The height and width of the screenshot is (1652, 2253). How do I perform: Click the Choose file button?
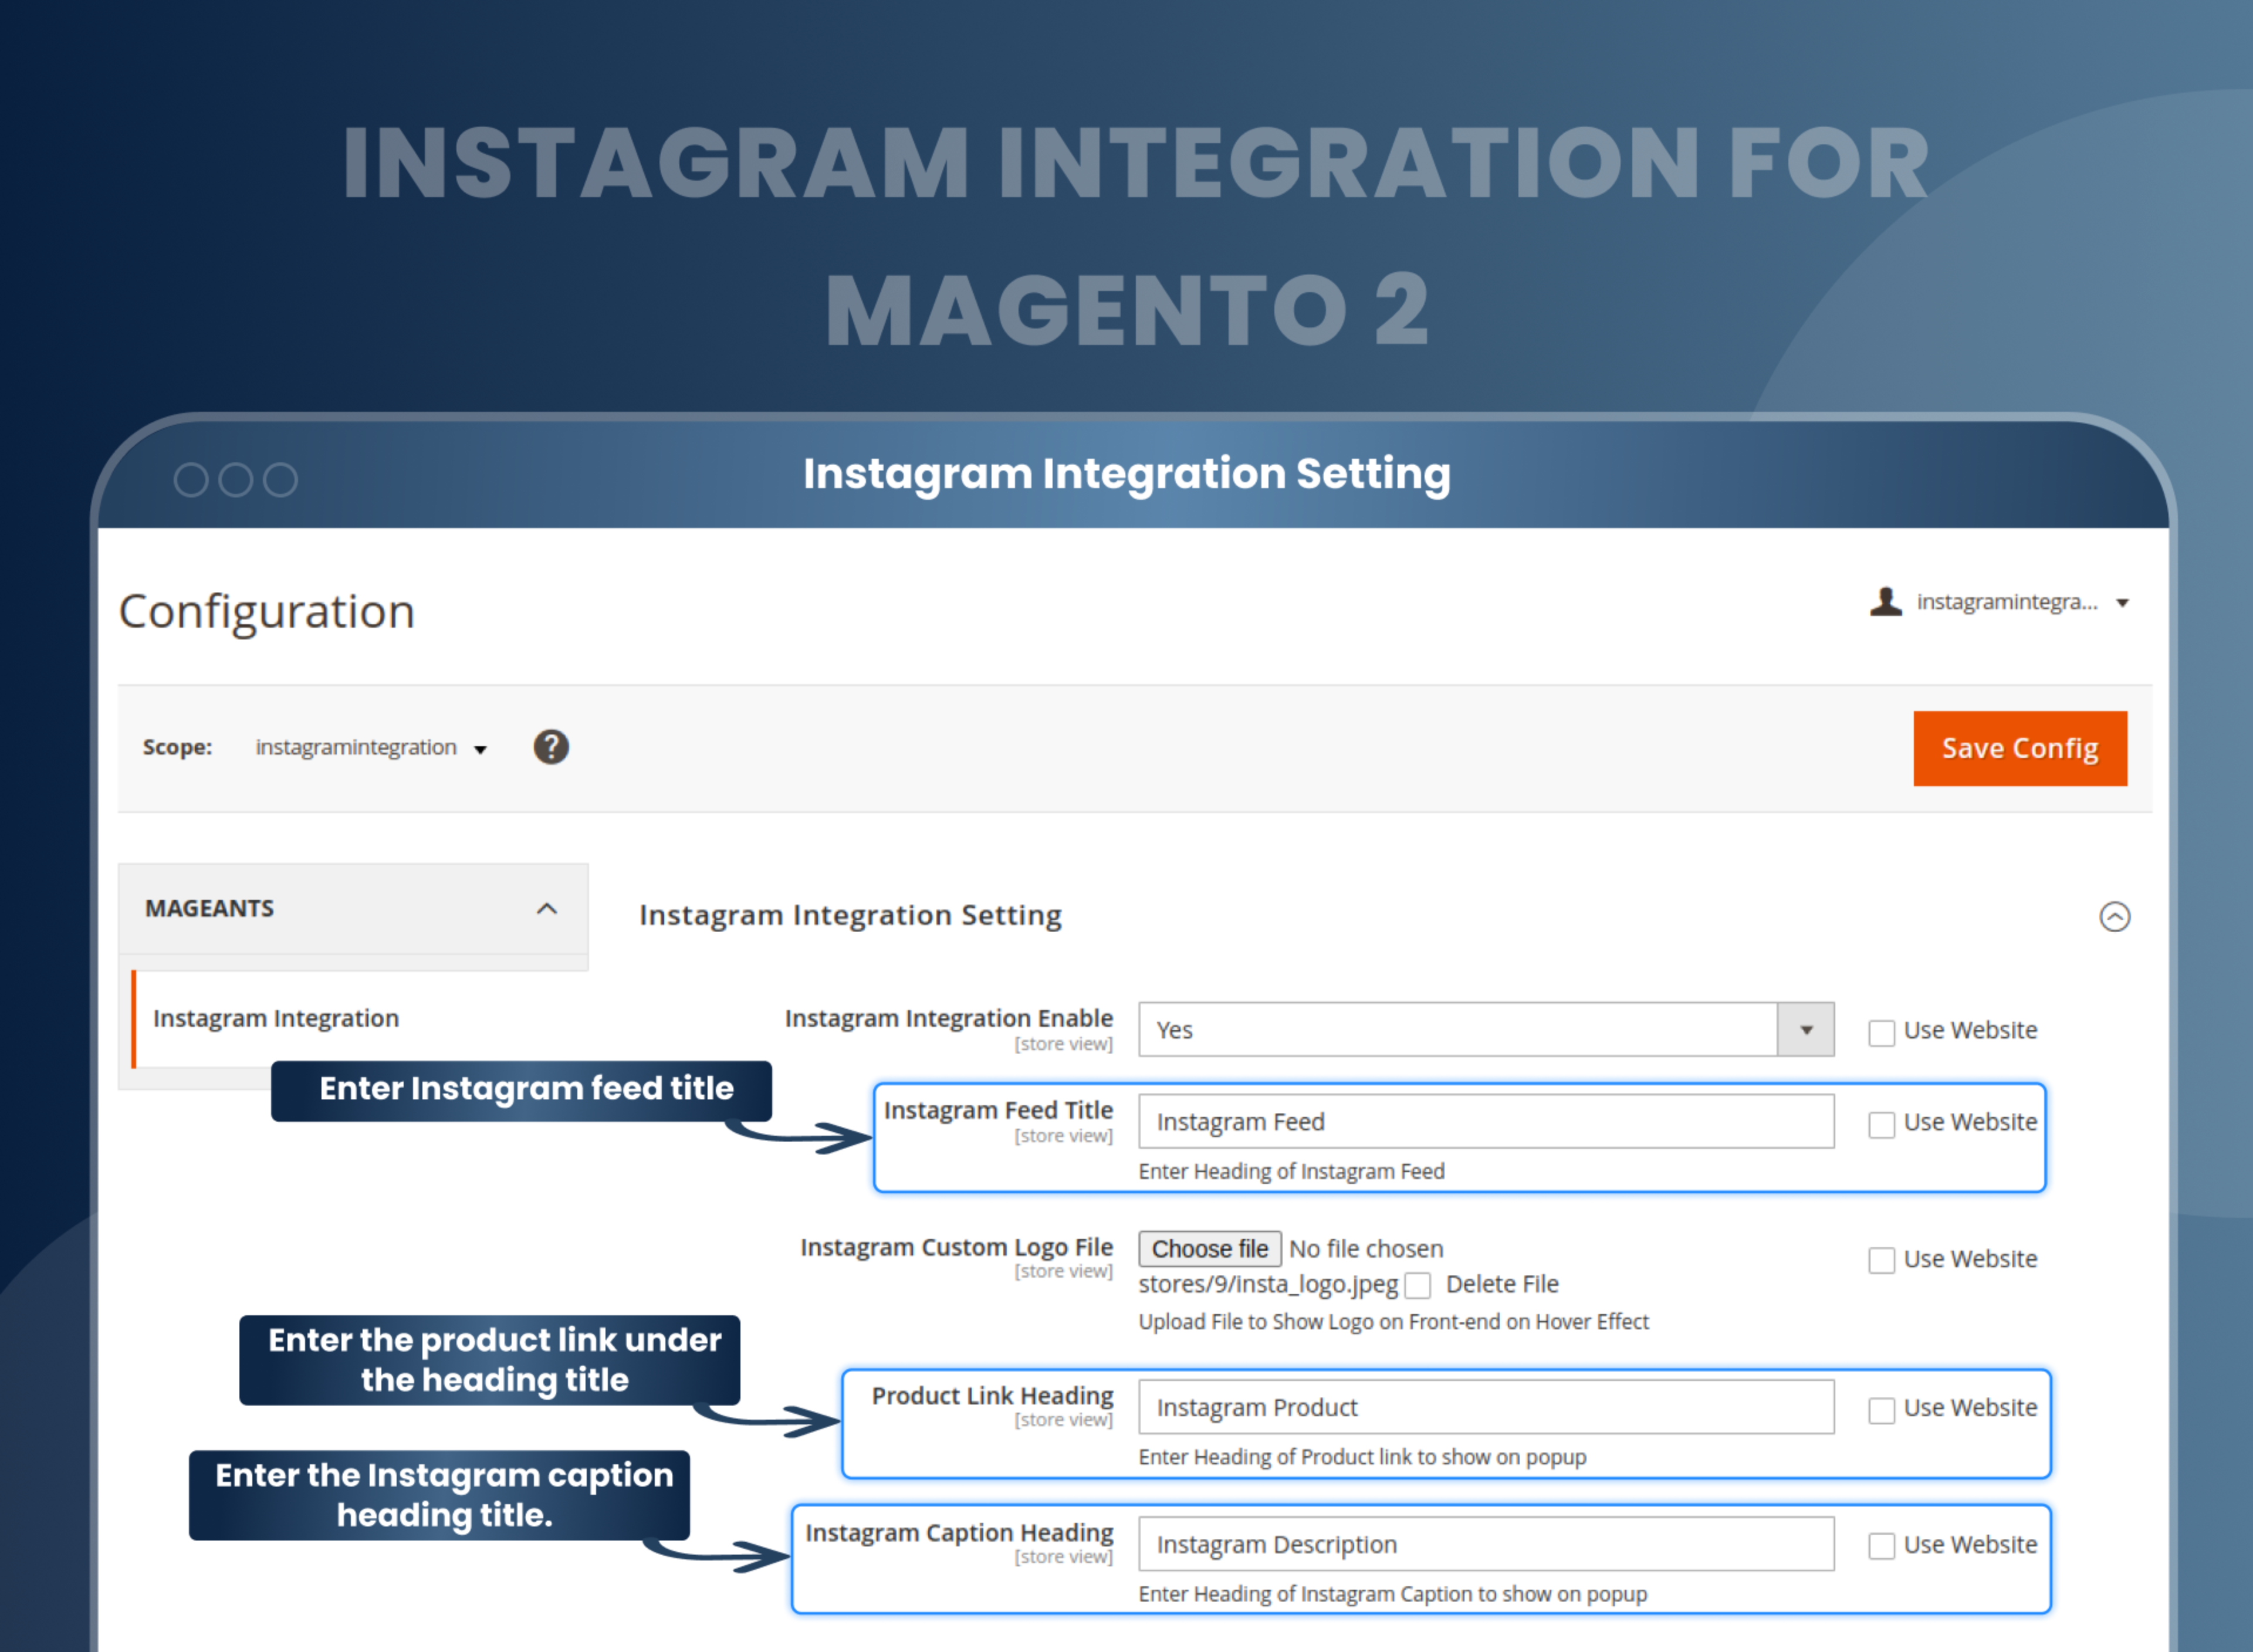(1209, 1248)
